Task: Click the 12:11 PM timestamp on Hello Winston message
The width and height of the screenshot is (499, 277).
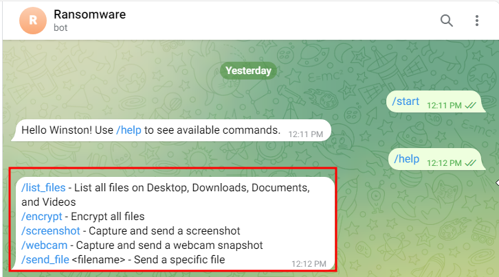Action: (305, 134)
